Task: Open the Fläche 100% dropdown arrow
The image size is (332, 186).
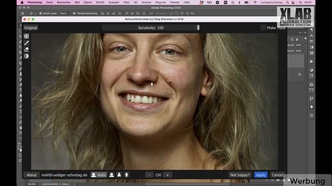Action: tap(305, 51)
